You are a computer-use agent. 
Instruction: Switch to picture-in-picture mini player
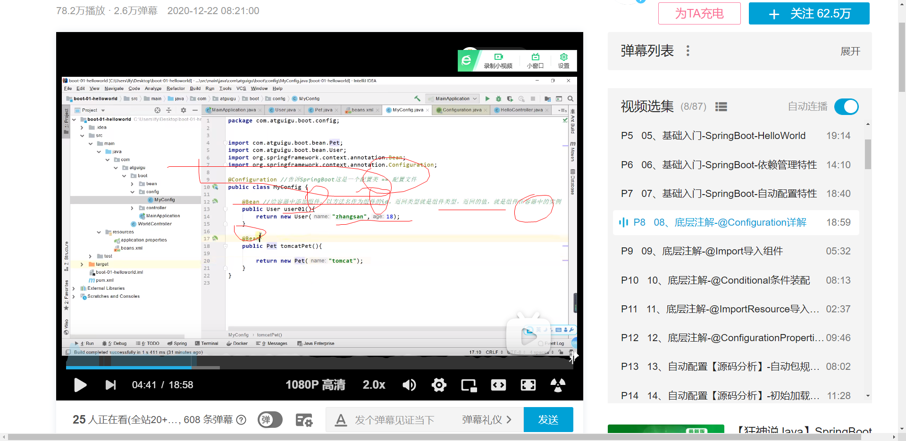(x=469, y=385)
